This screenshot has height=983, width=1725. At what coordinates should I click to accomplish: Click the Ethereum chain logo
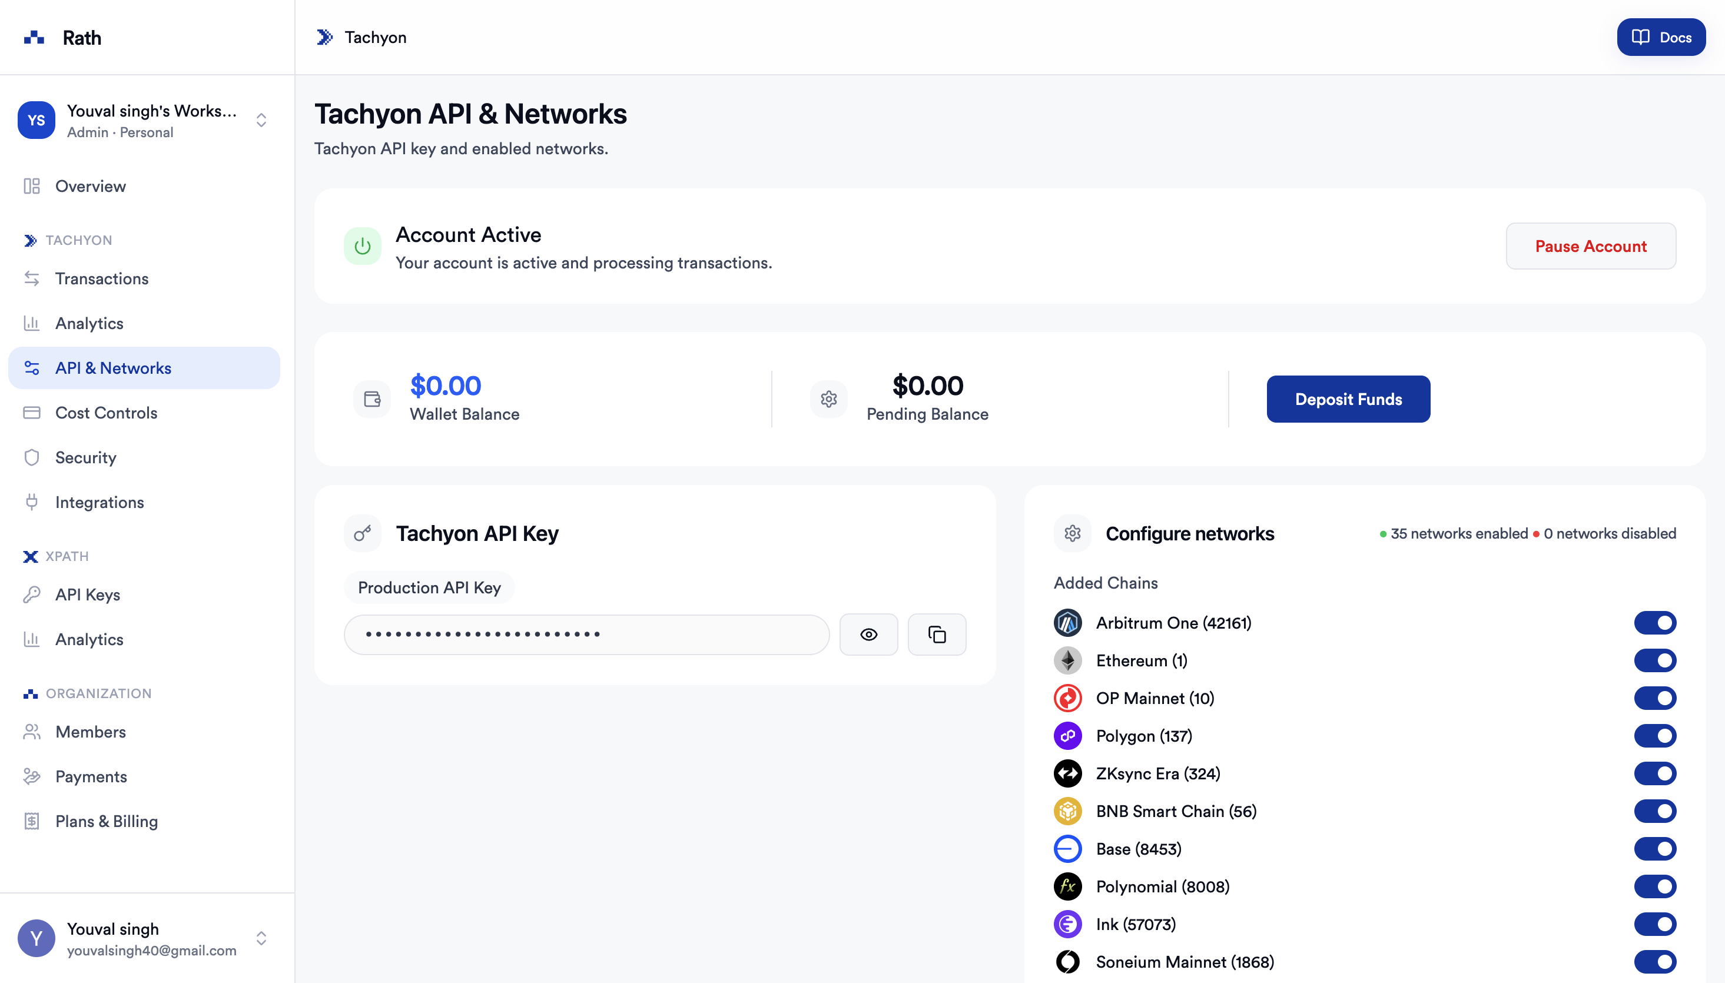(1068, 660)
